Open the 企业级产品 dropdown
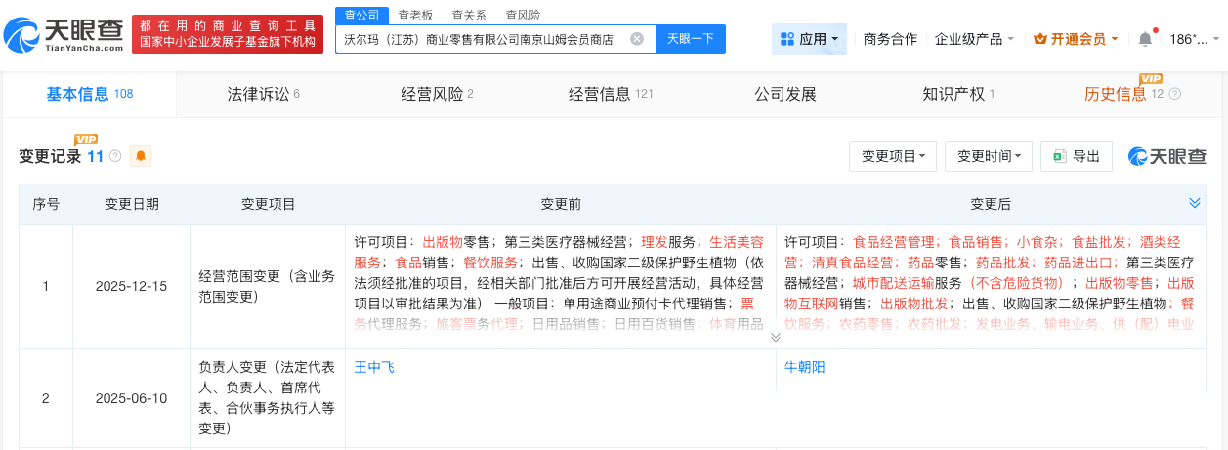The width and height of the screenshot is (1228, 450). pos(974,39)
